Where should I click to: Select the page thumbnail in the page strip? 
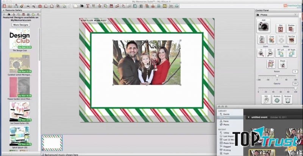coord(52,143)
